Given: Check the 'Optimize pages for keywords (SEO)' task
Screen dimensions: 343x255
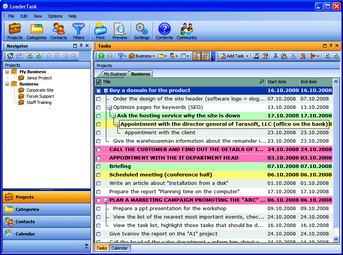Looking at the screenshot, I should [x=99, y=107].
